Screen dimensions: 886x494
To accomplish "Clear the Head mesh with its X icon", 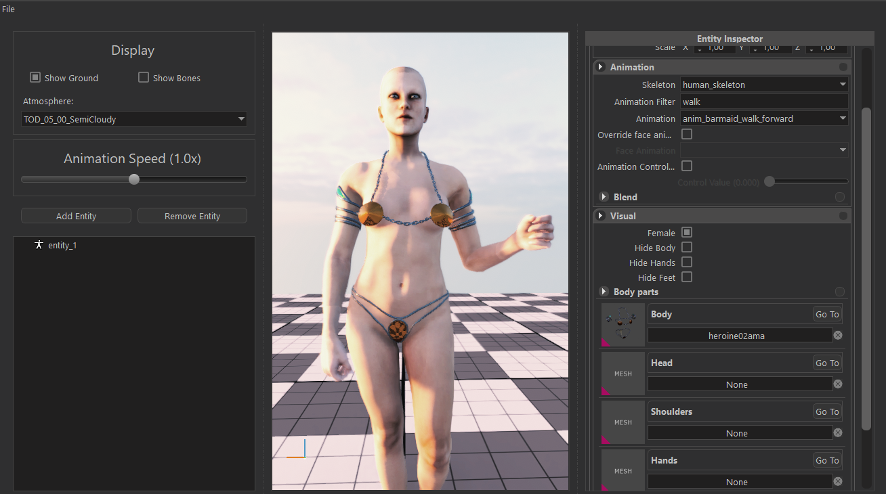I will 838,384.
